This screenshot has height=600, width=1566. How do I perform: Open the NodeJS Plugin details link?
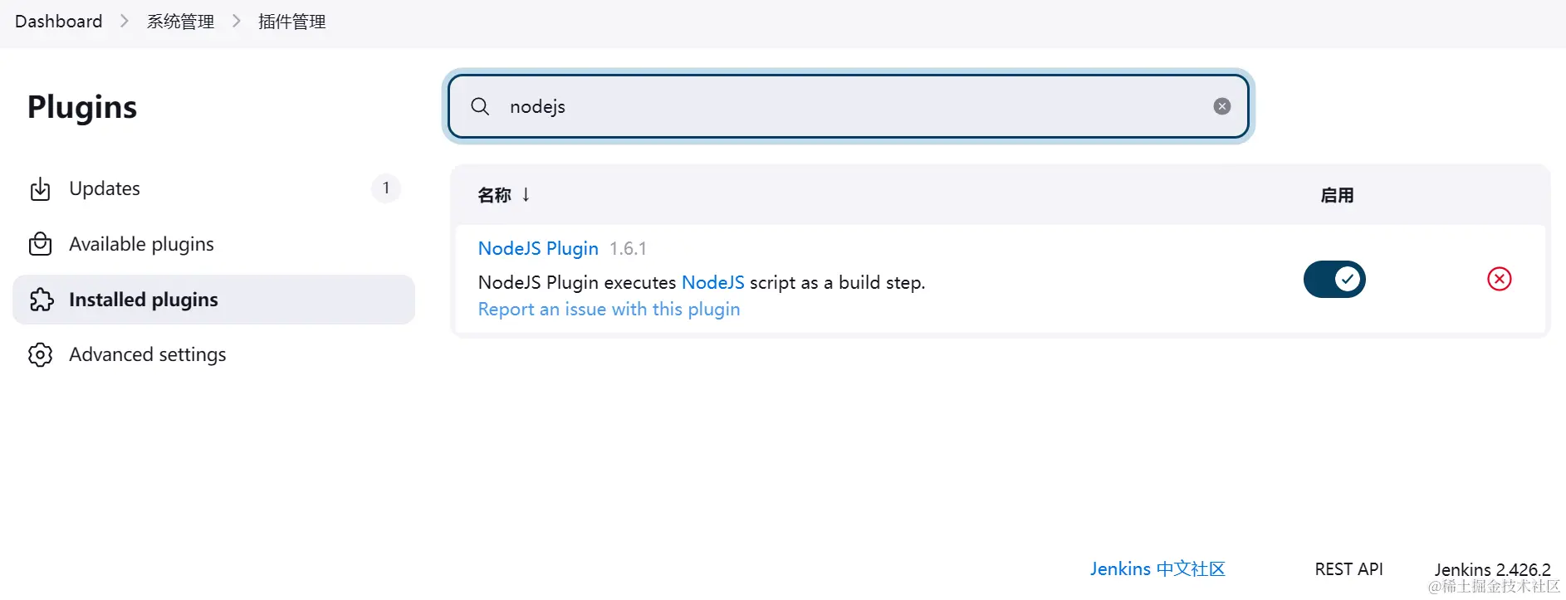coord(537,248)
